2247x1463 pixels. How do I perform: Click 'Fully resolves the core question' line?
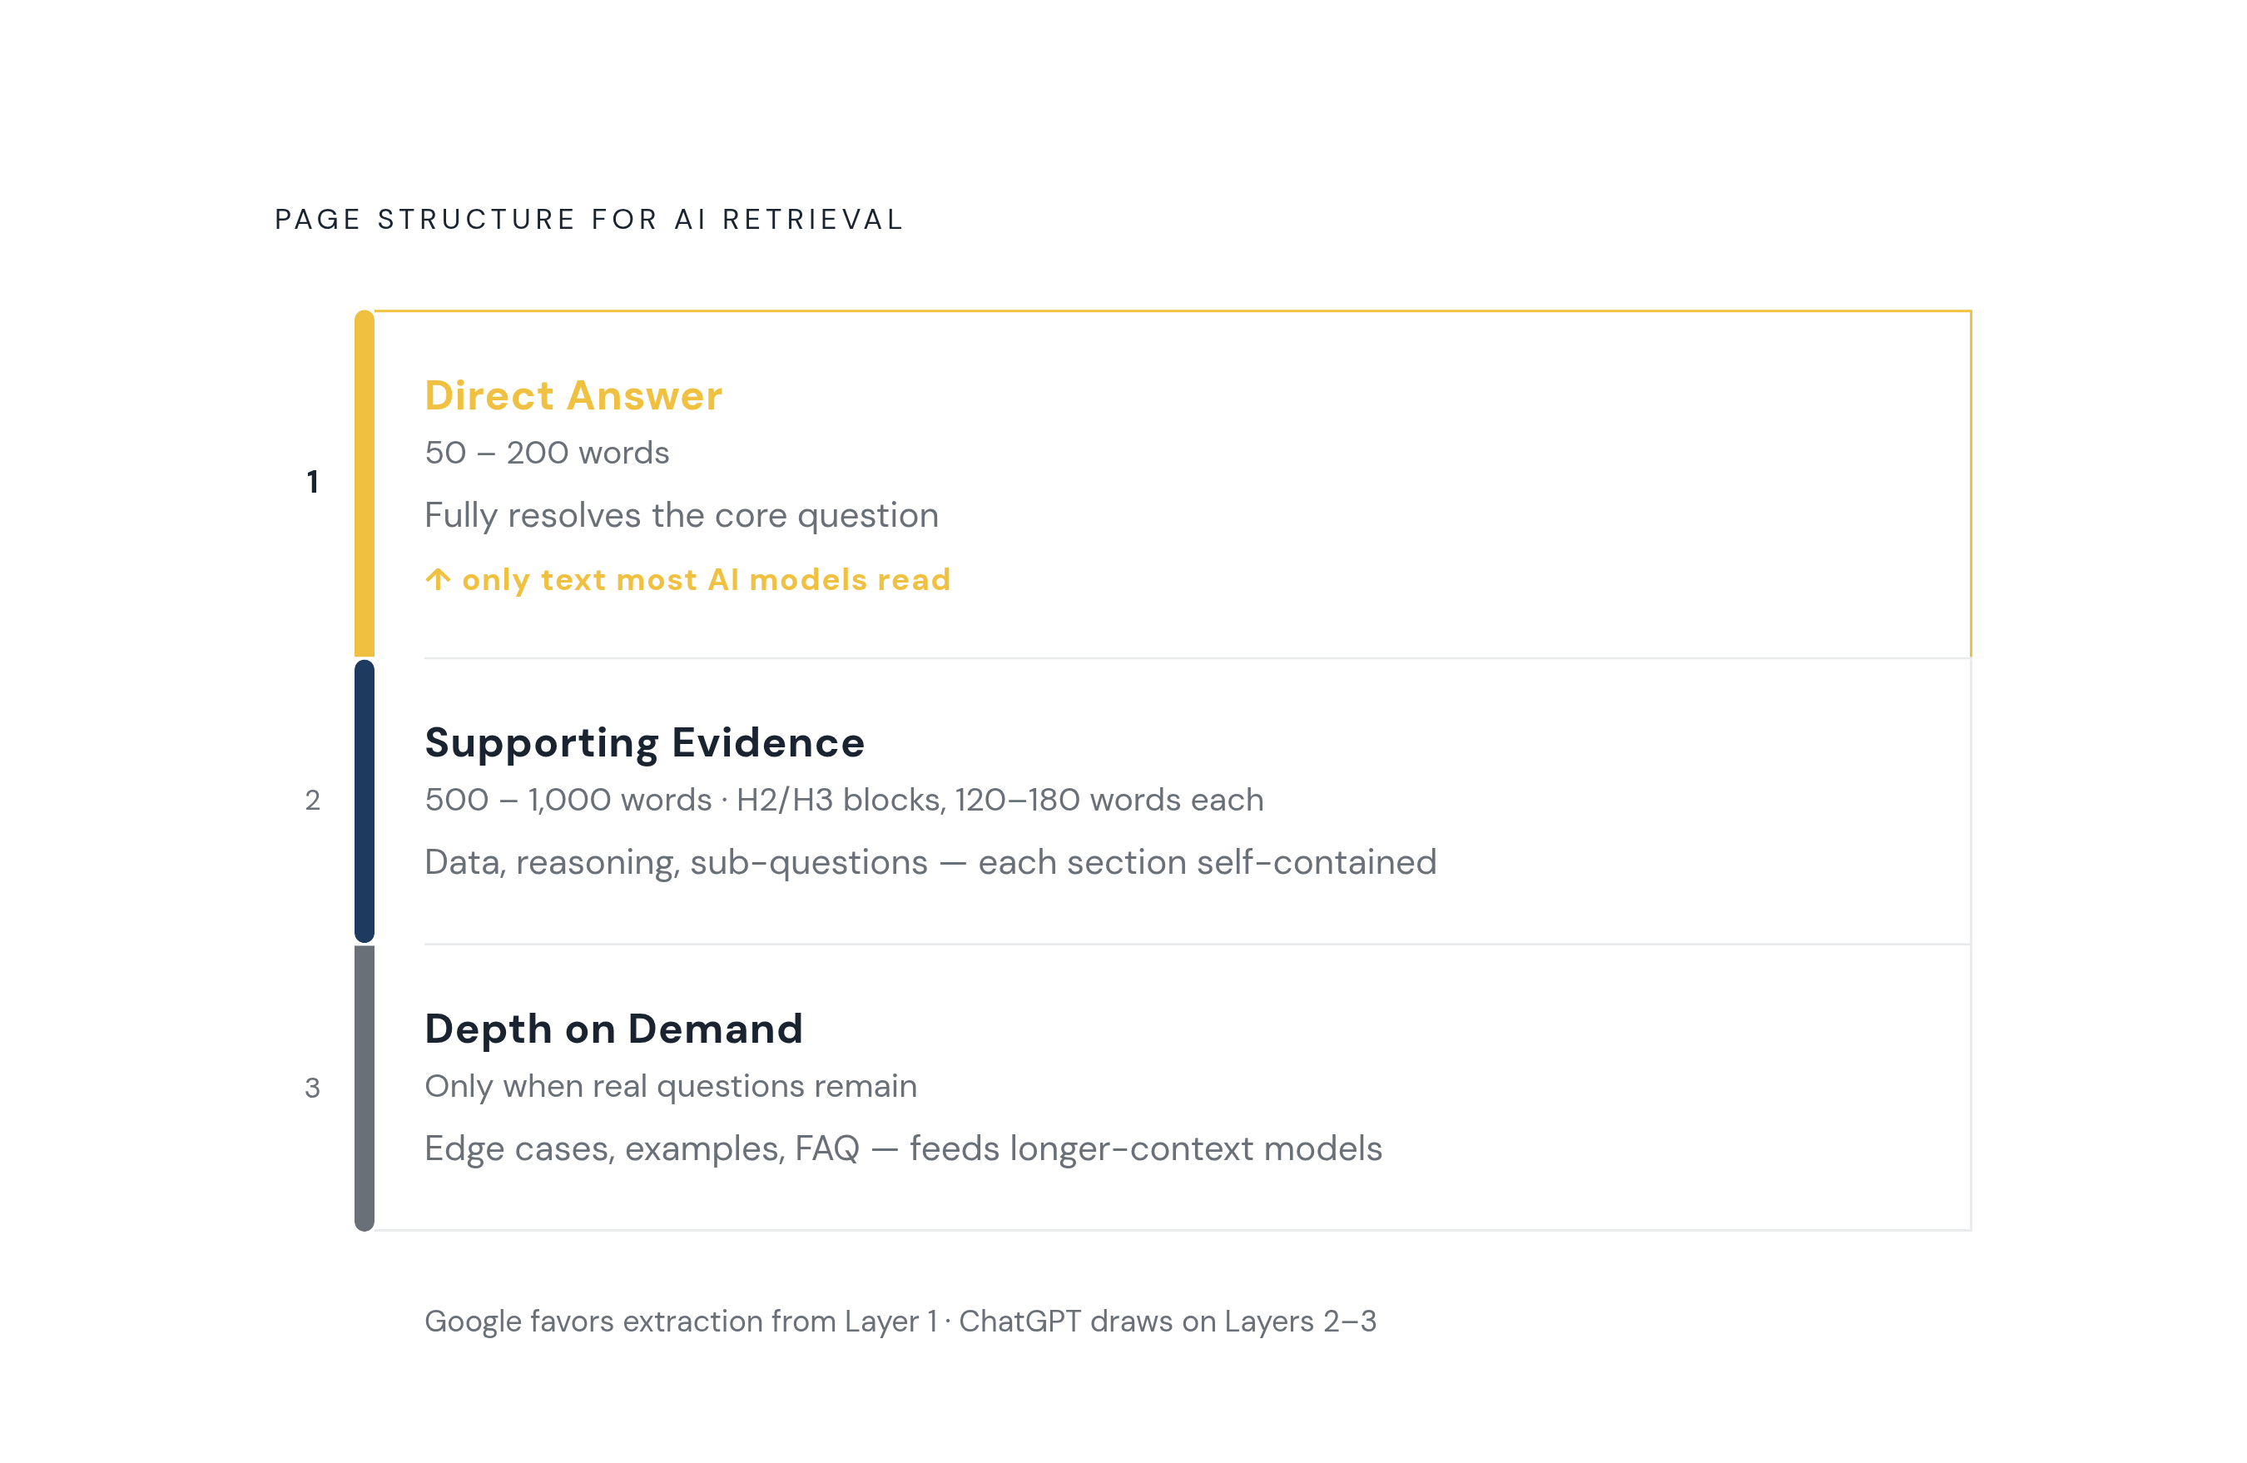tap(682, 515)
